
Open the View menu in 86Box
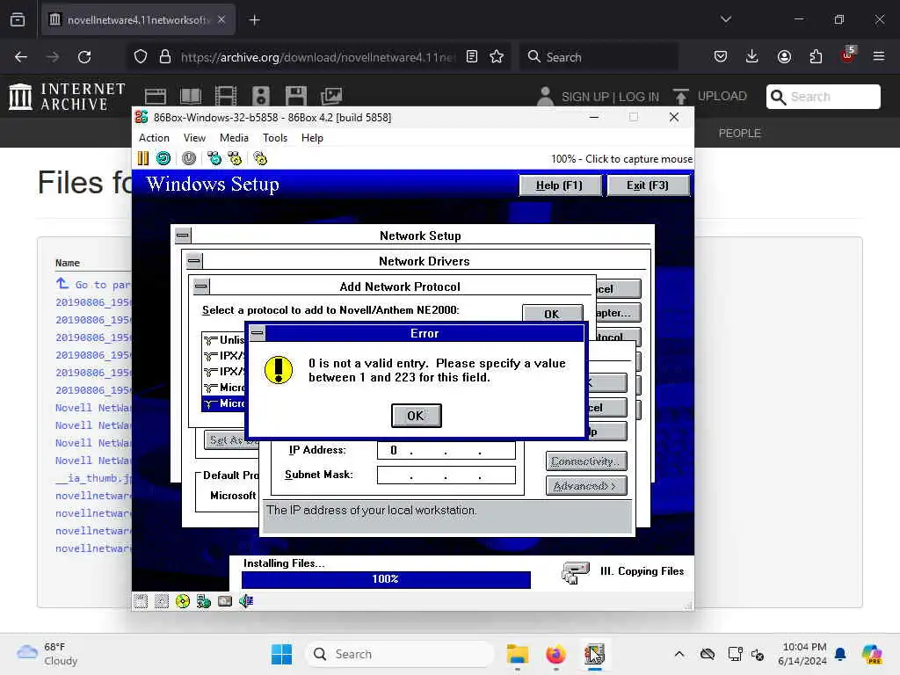pos(194,138)
